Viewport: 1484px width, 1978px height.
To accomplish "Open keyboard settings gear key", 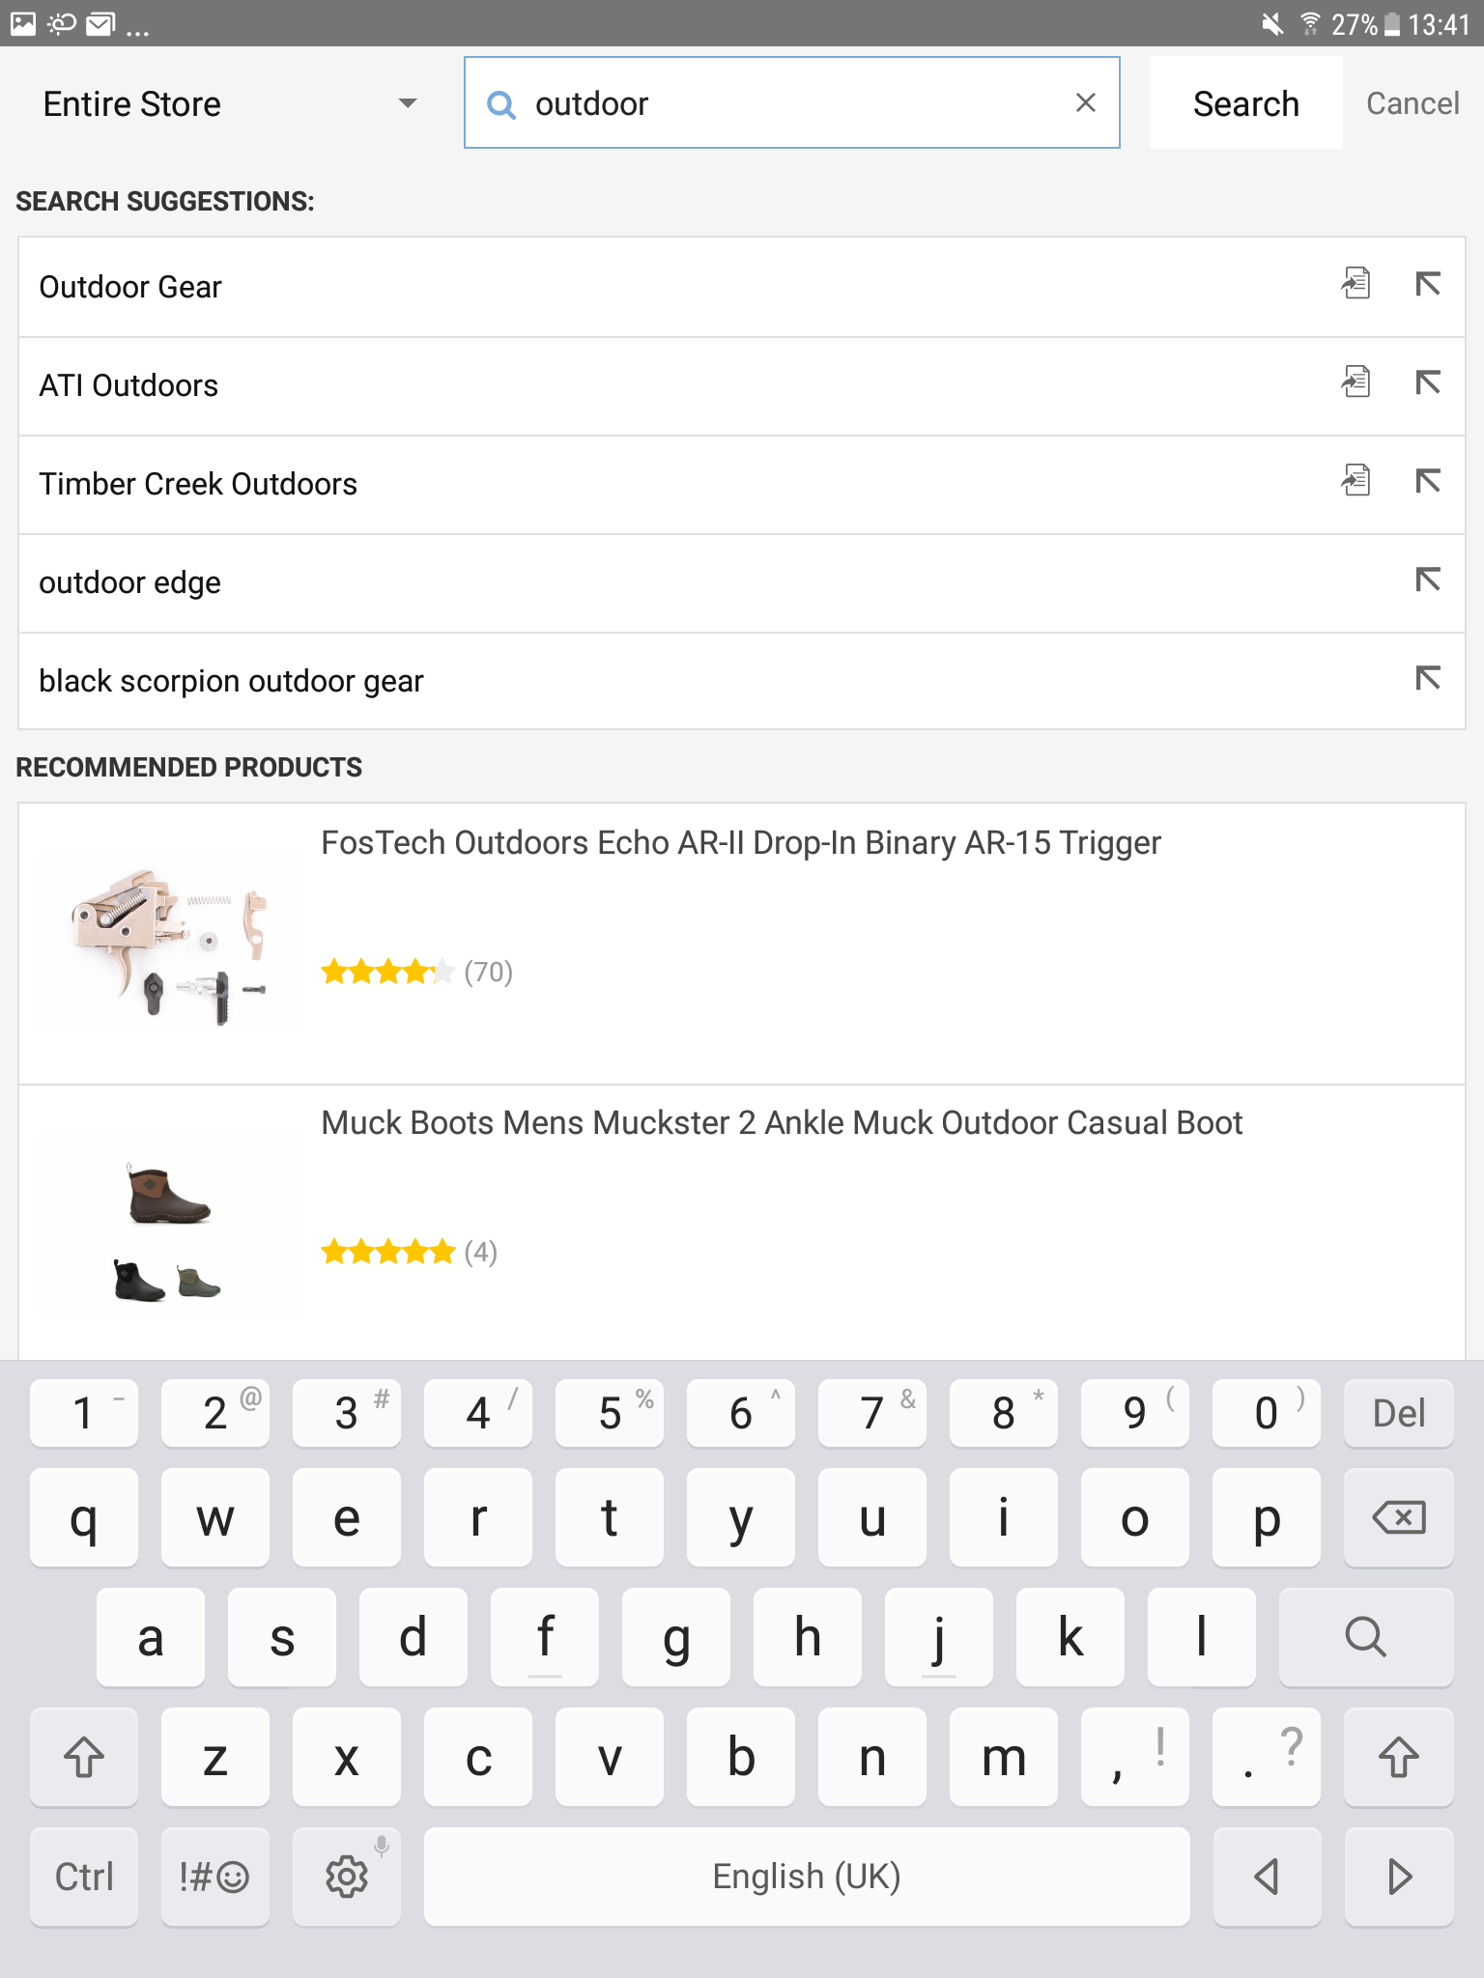I will (347, 1877).
